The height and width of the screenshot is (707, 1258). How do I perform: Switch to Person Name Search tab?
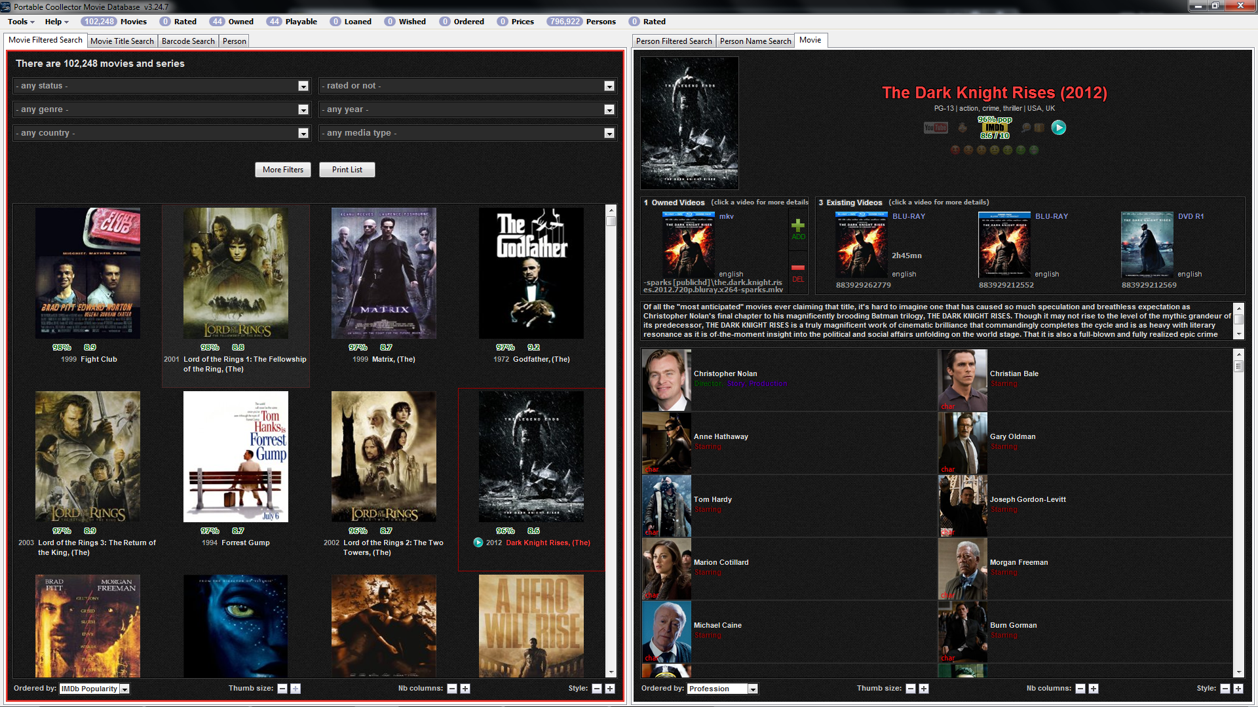pos(755,41)
